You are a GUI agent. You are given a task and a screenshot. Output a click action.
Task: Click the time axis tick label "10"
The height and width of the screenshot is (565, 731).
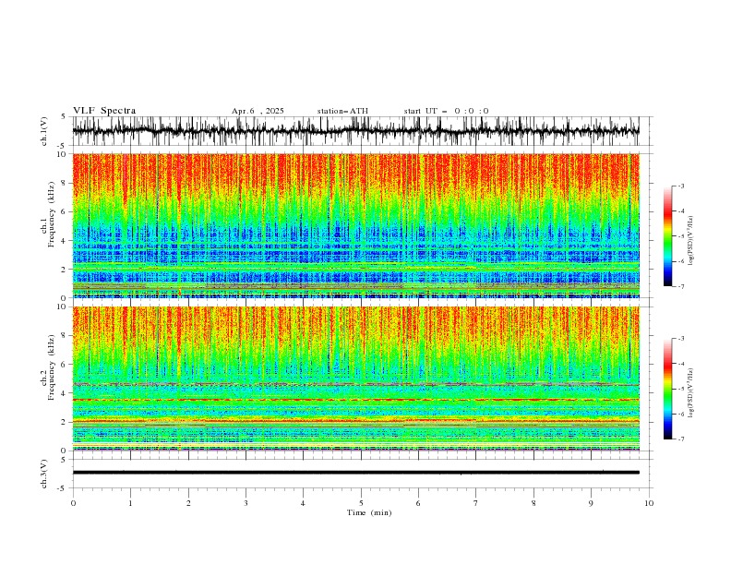coord(649,503)
